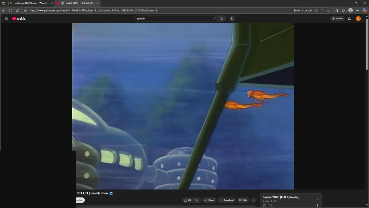Start voice search with the microphone
Screen dimensions: 369x208
[x=231, y=18]
